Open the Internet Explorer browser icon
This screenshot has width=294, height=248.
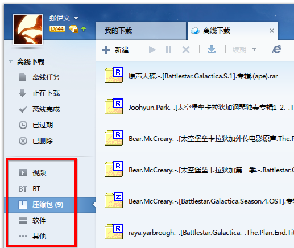[x=276, y=49]
